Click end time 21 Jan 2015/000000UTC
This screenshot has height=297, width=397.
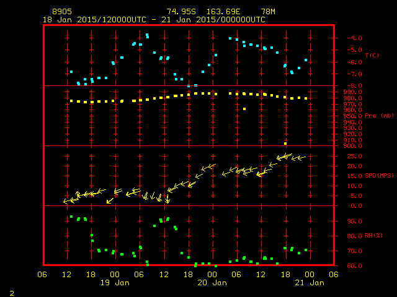tap(213, 20)
